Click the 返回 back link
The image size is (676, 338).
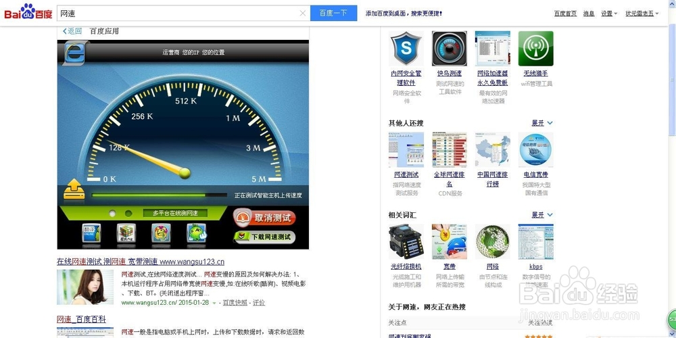click(x=72, y=31)
